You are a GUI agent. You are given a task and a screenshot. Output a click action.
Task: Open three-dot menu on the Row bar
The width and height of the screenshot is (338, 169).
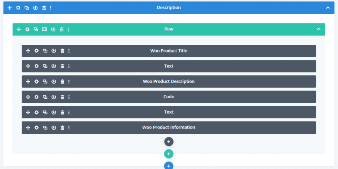(x=68, y=29)
